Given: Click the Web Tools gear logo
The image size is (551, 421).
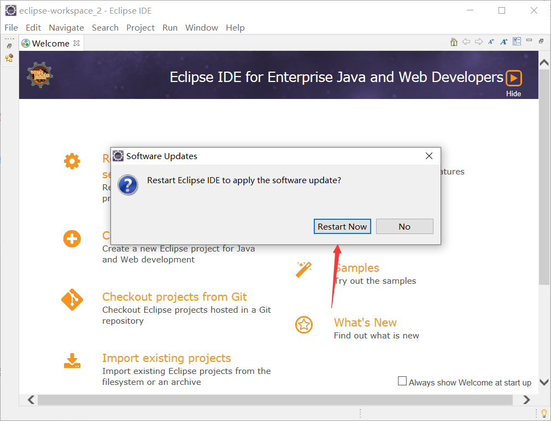Looking at the screenshot, I should [40, 75].
